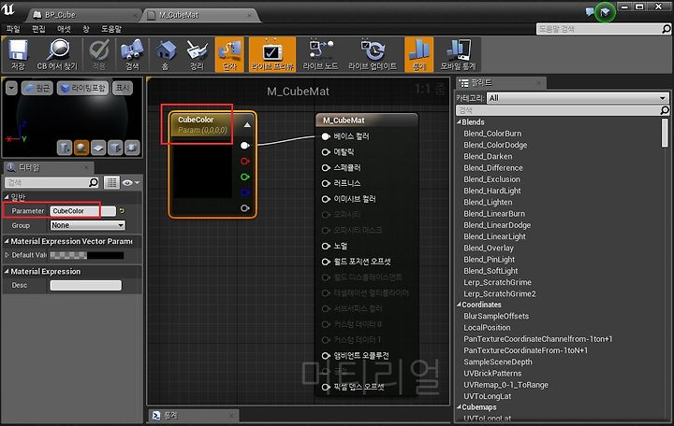Collapse Material Expression Vector Parameter section

[7, 242]
